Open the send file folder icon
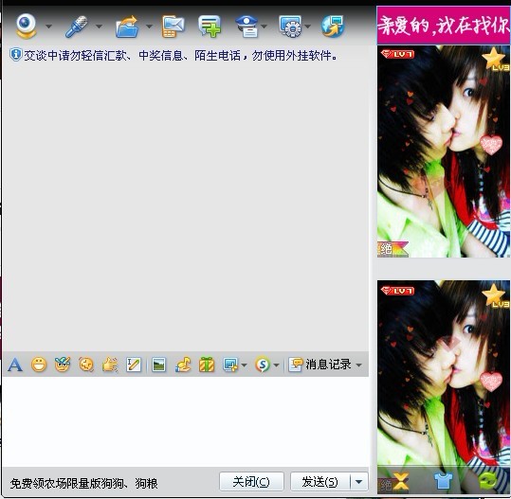 (x=127, y=27)
